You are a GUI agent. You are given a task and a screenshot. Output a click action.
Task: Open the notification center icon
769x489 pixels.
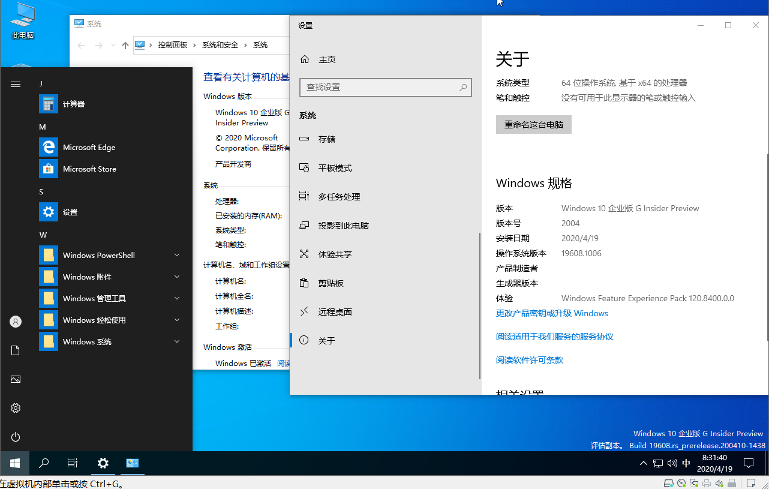(749, 463)
